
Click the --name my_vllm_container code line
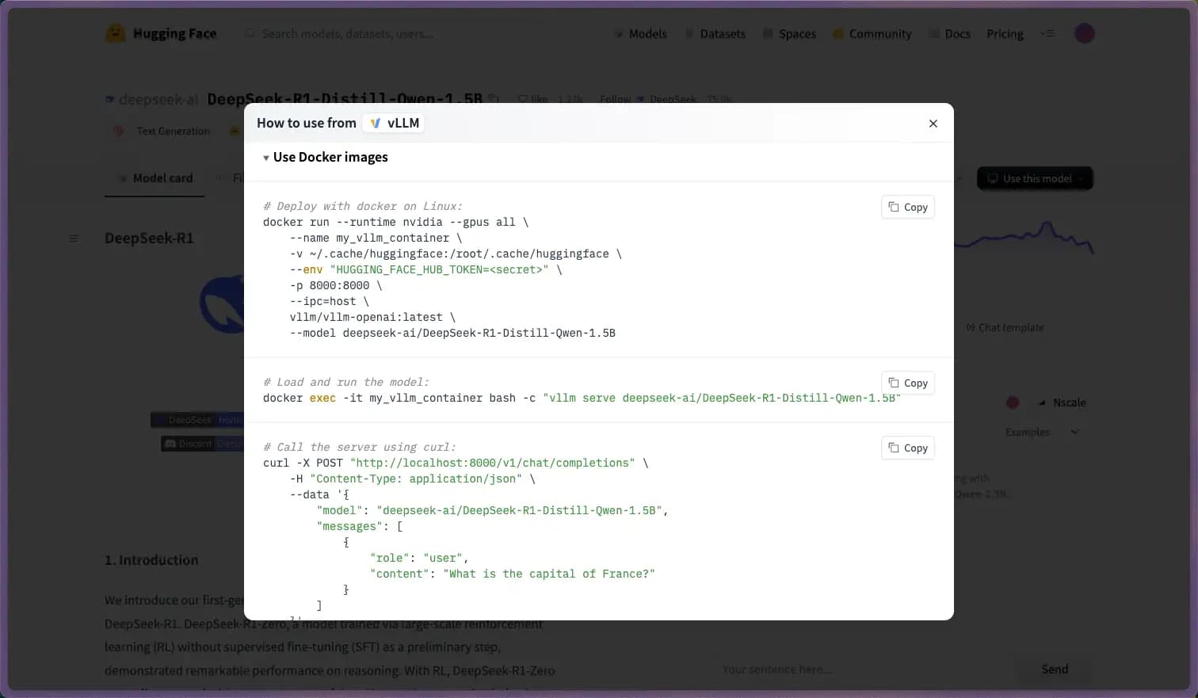point(376,238)
